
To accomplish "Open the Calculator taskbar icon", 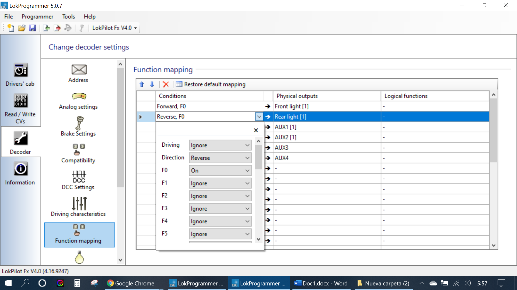I will [x=77, y=283].
